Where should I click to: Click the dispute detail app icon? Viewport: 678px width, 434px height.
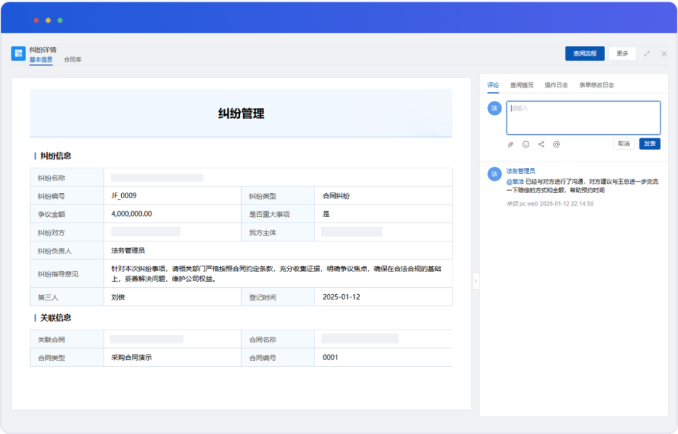coord(18,53)
